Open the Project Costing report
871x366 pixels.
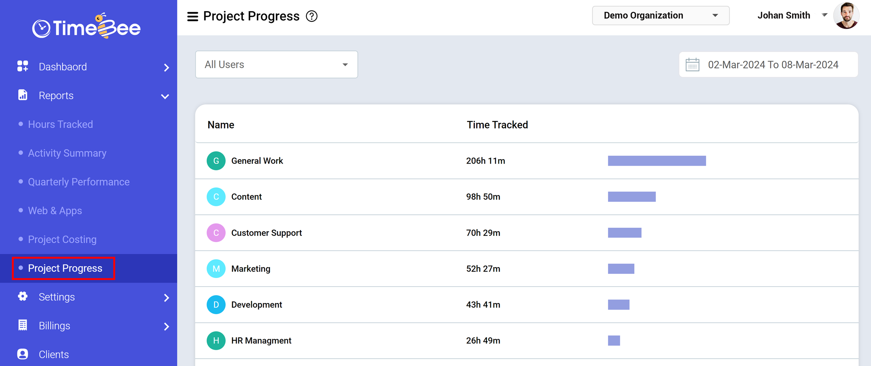(x=62, y=239)
